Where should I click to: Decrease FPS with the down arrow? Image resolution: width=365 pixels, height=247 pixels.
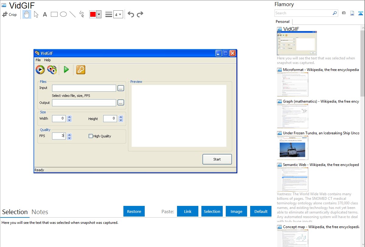pos(69,138)
